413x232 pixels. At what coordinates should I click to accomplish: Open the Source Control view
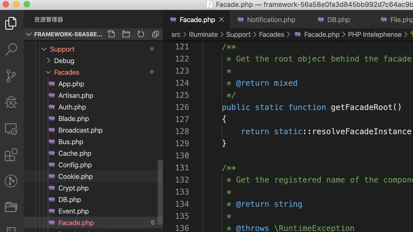tap(11, 76)
